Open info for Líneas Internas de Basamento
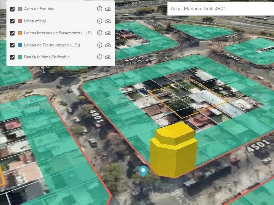This screenshot has height=205, width=274. (x=100, y=33)
